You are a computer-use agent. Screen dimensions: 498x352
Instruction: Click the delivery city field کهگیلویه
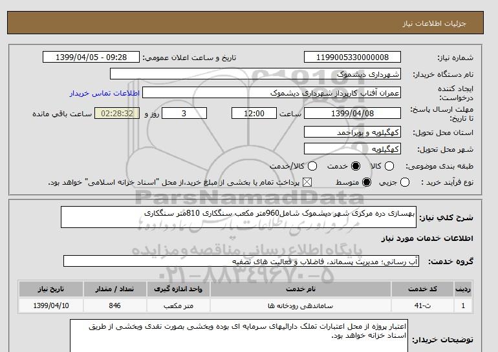tap(352, 149)
